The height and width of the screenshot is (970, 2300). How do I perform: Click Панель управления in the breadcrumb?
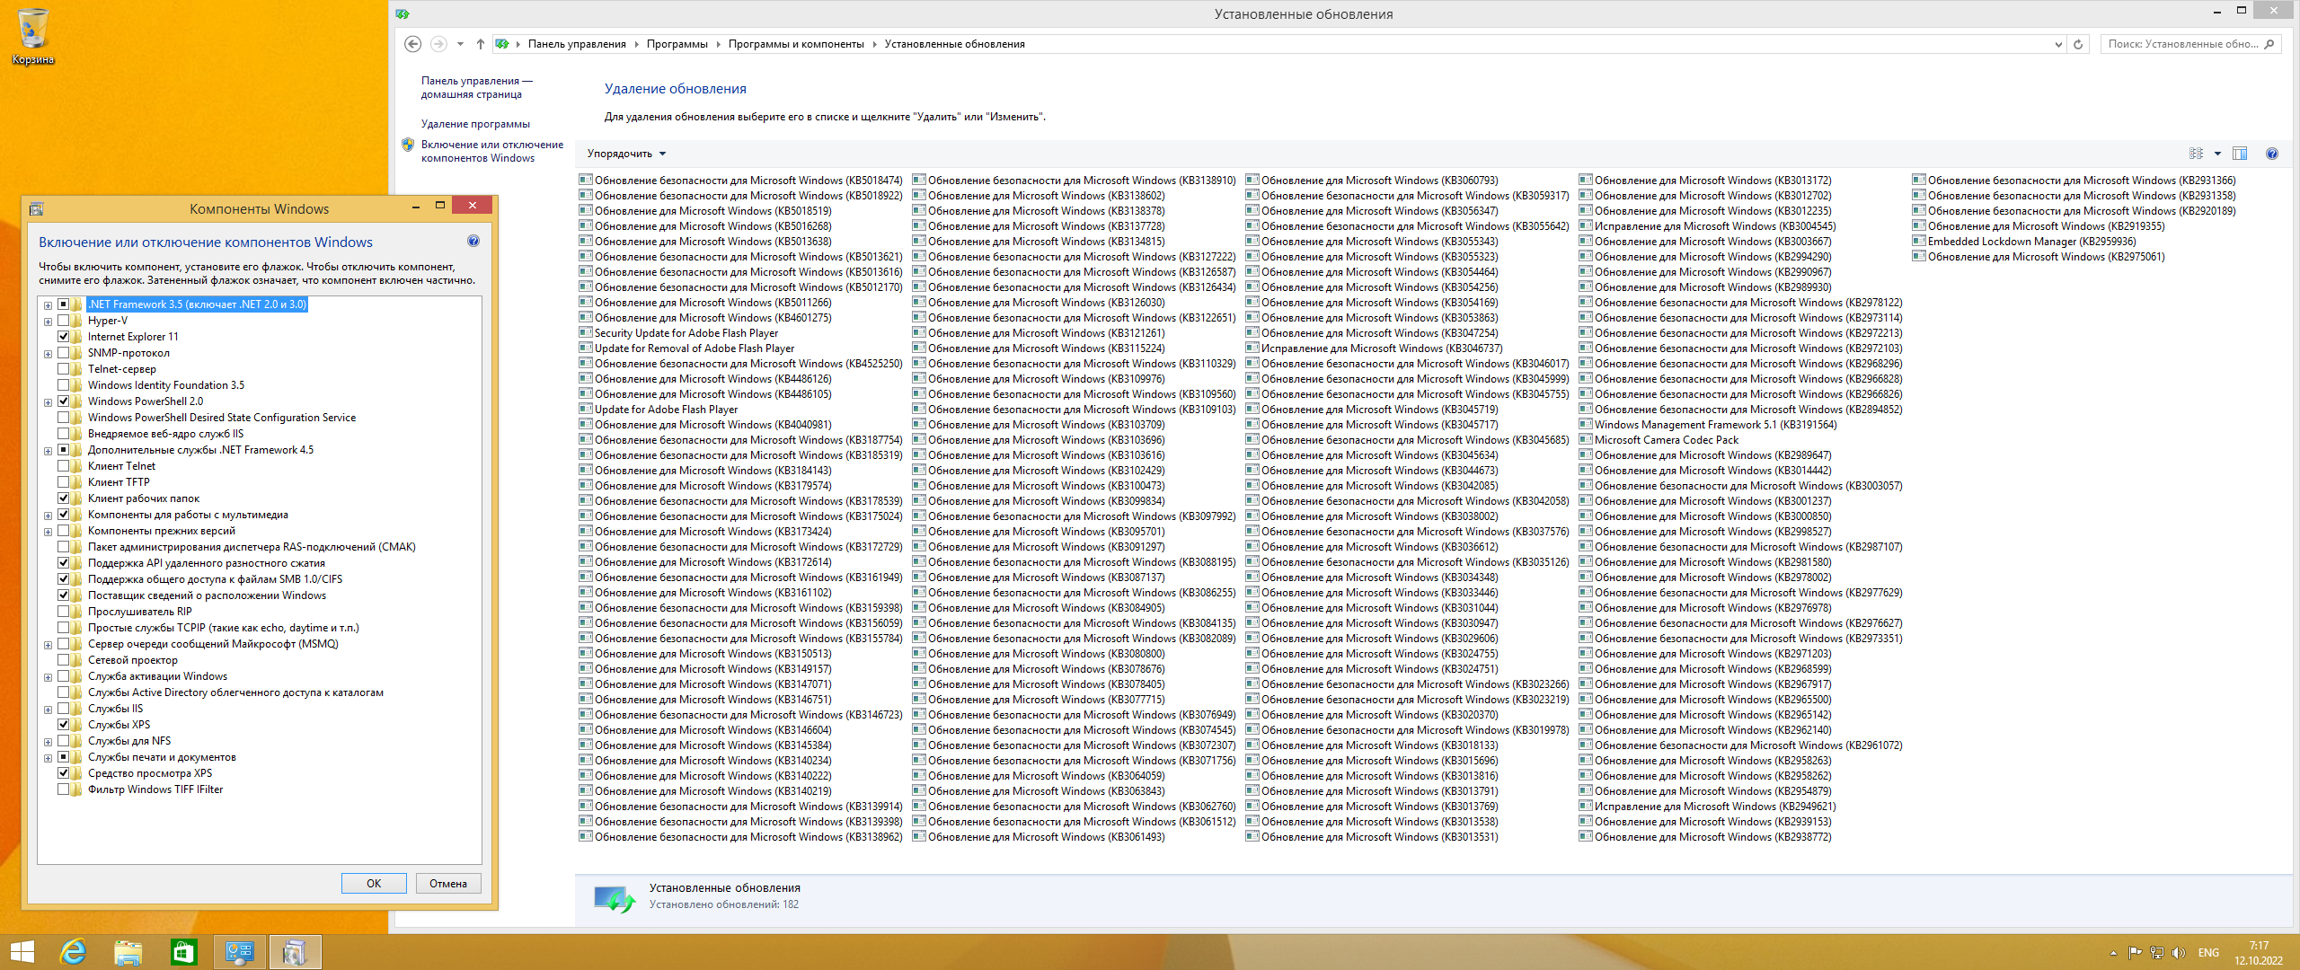[x=577, y=44]
